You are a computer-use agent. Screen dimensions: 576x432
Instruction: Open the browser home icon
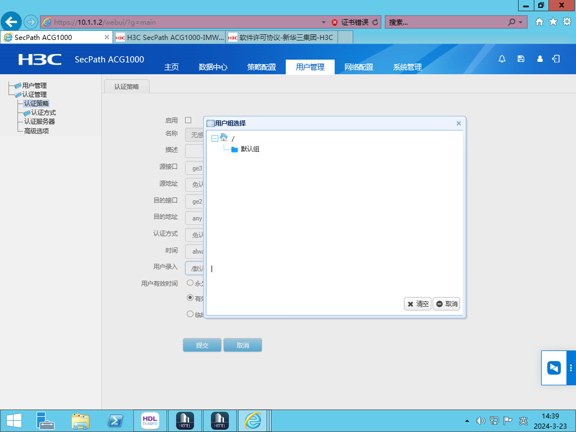tap(539, 22)
